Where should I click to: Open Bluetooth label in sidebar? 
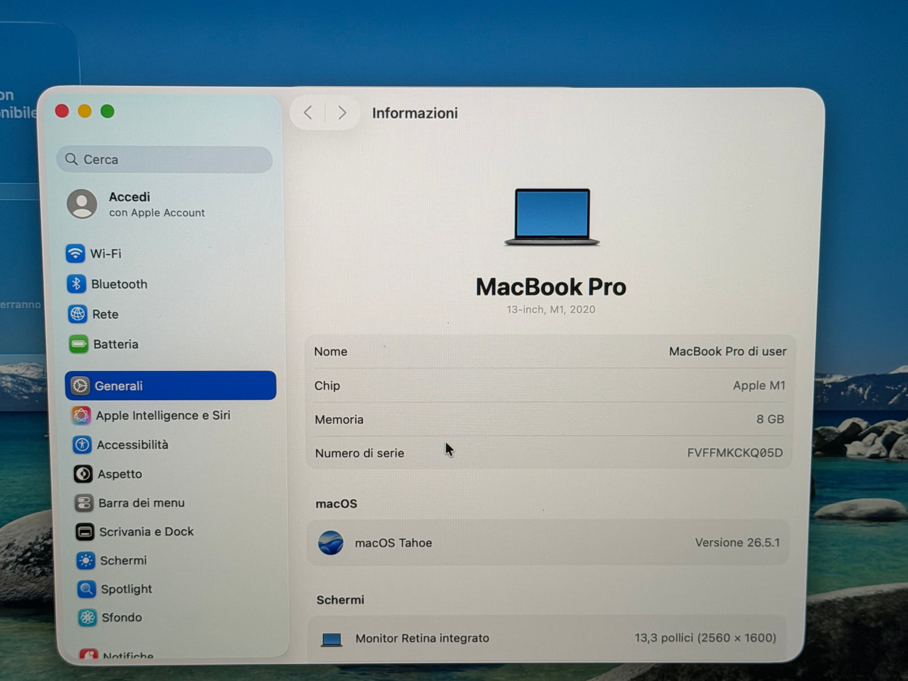point(119,284)
